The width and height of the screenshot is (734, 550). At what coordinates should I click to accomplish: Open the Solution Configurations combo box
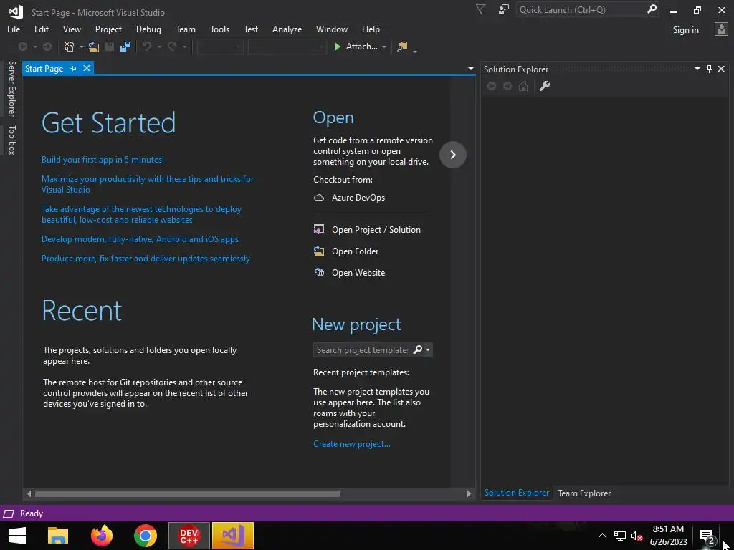pyautogui.click(x=220, y=47)
